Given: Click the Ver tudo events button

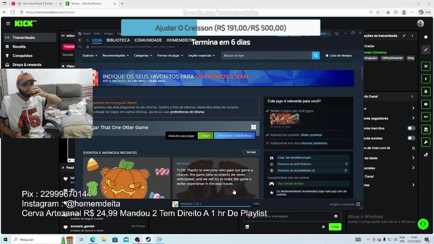Looking at the screenshot, I should [x=251, y=152].
